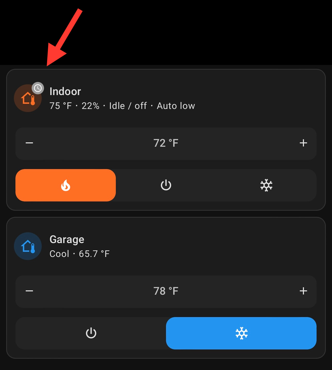Decrease the Garage target temperature
Screen dimensions: 332x370
point(29,291)
